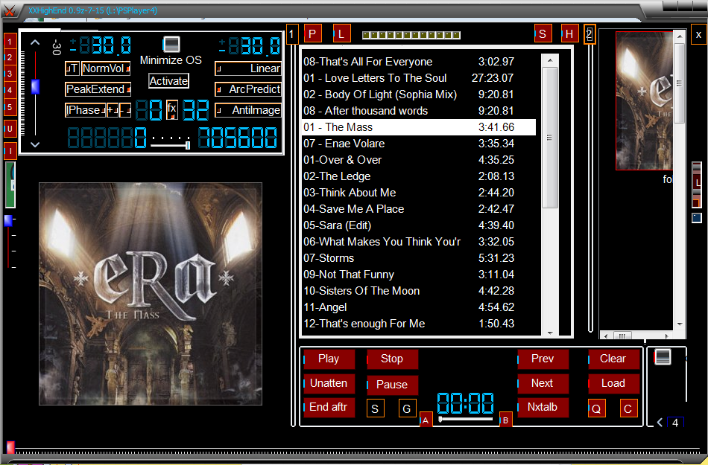The image size is (708, 465).
Task: Click the orange x button at top right
Action: 698,35
